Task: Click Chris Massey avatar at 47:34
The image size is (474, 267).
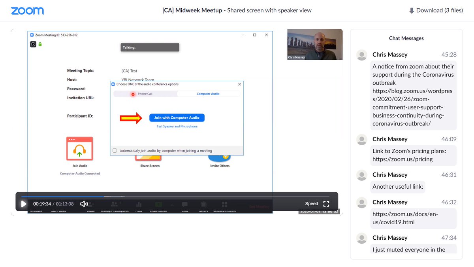Action: [362, 238]
